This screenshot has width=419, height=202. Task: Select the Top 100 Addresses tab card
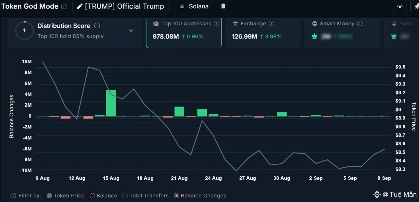[184, 33]
